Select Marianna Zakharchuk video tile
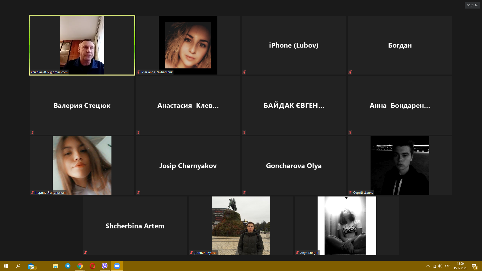Screen dimensions: 482x271 click(188, 45)
